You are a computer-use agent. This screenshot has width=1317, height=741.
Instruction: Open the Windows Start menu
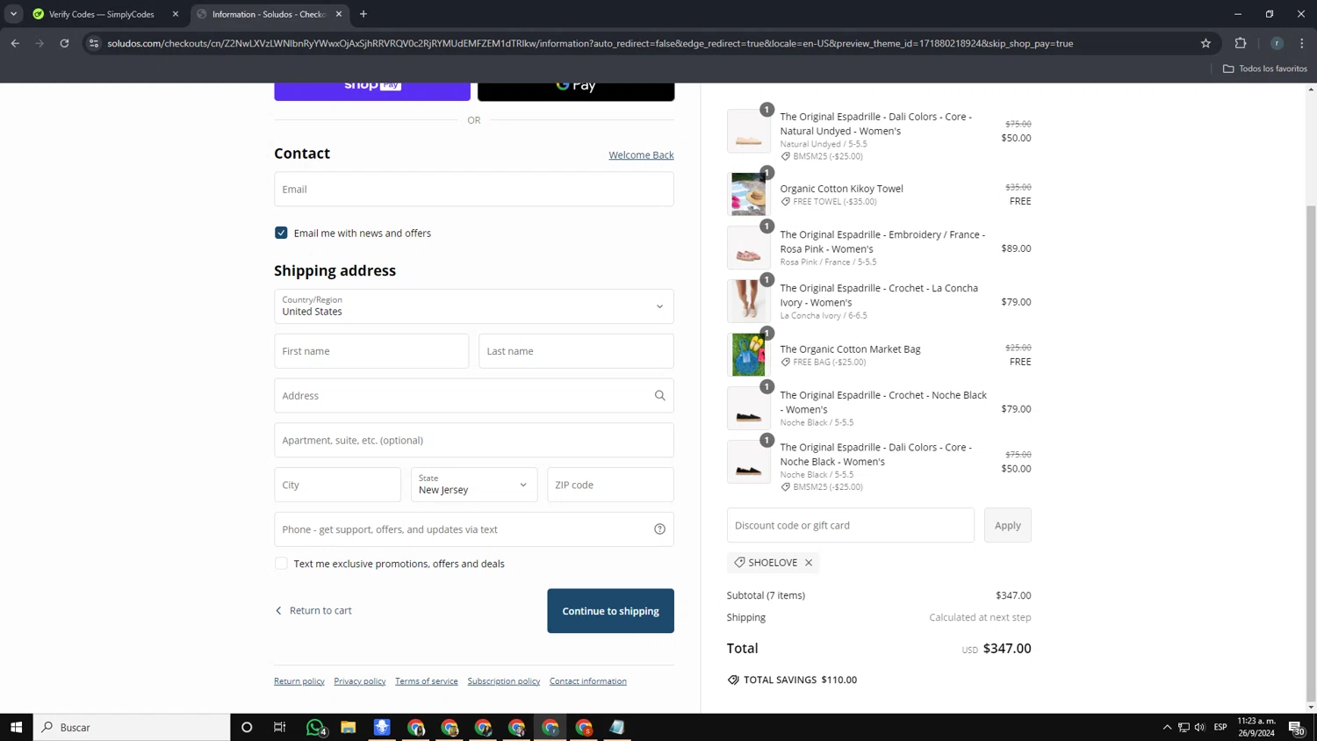(x=16, y=727)
